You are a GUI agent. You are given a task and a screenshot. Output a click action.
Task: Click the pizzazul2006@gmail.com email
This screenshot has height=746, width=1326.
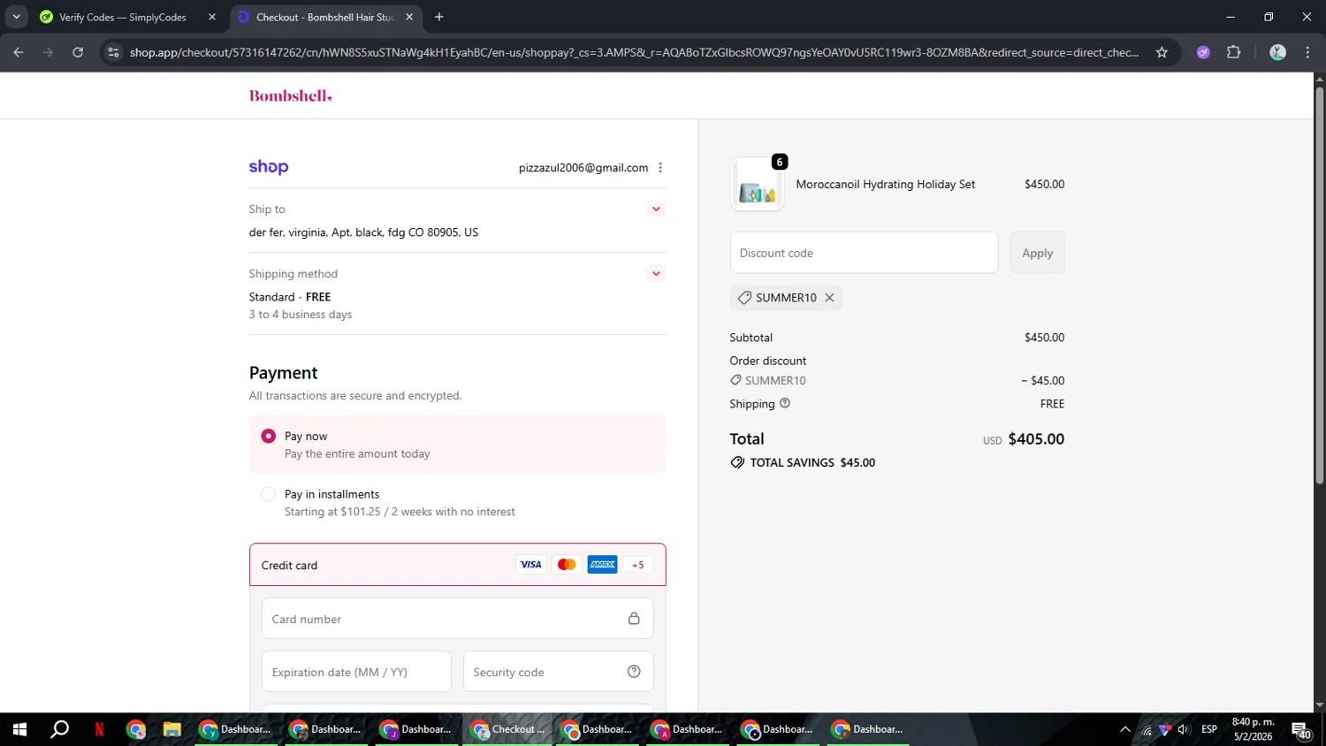click(x=583, y=168)
